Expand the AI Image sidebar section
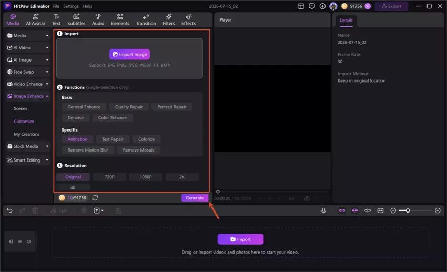Screen dimensions: 447x272 [x=28, y=60]
